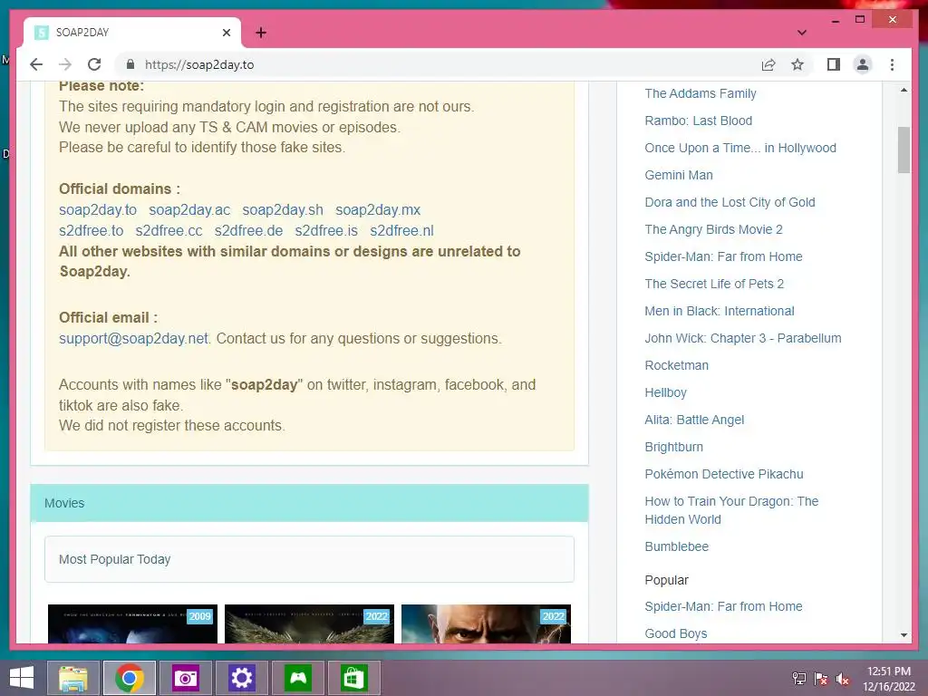928x696 pixels.
Task: Open Rocketman link
Action: click(676, 366)
